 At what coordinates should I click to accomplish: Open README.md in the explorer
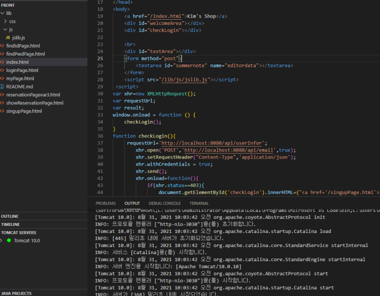click(x=20, y=87)
